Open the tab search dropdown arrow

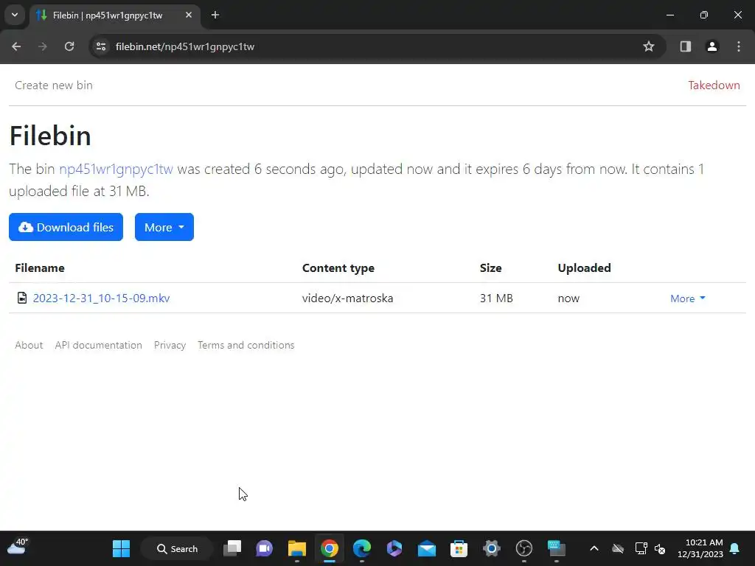[15, 15]
